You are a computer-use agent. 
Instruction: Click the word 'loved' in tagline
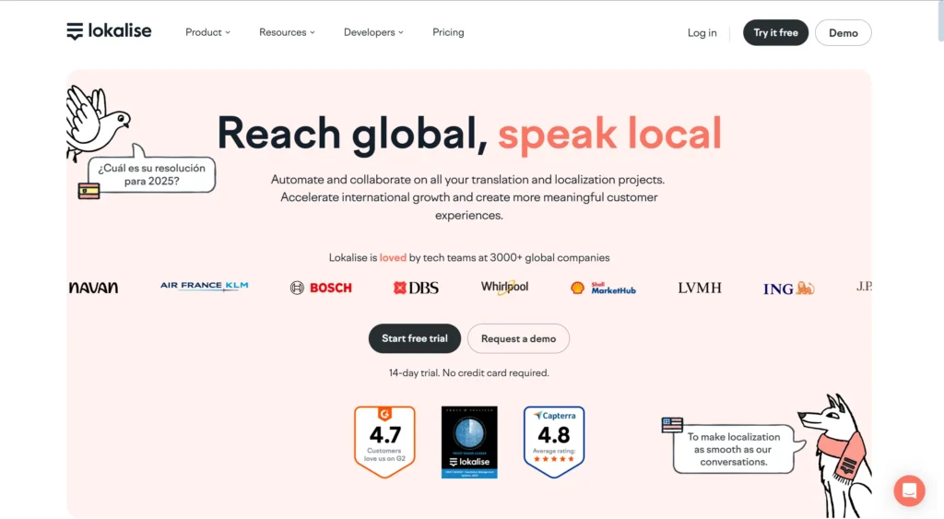[x=393, y=258]
